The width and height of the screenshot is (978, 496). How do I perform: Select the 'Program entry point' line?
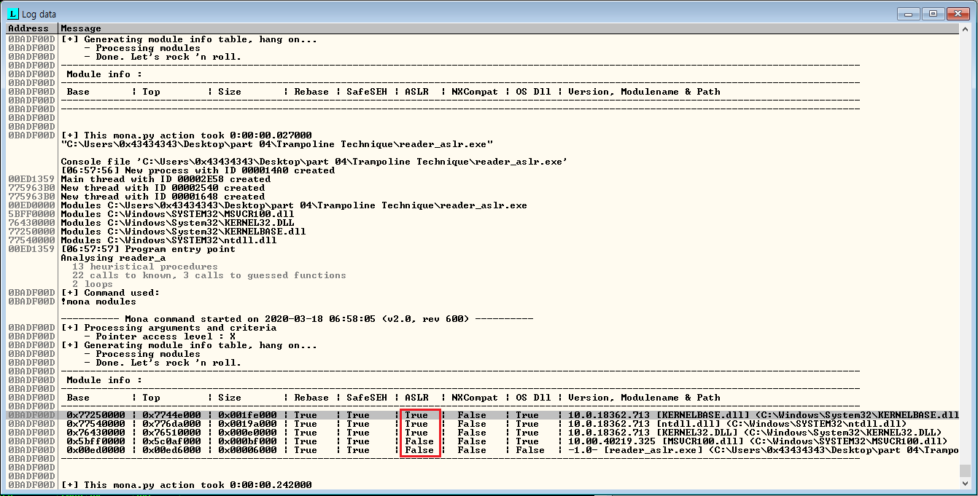click(x=148, y=249)
